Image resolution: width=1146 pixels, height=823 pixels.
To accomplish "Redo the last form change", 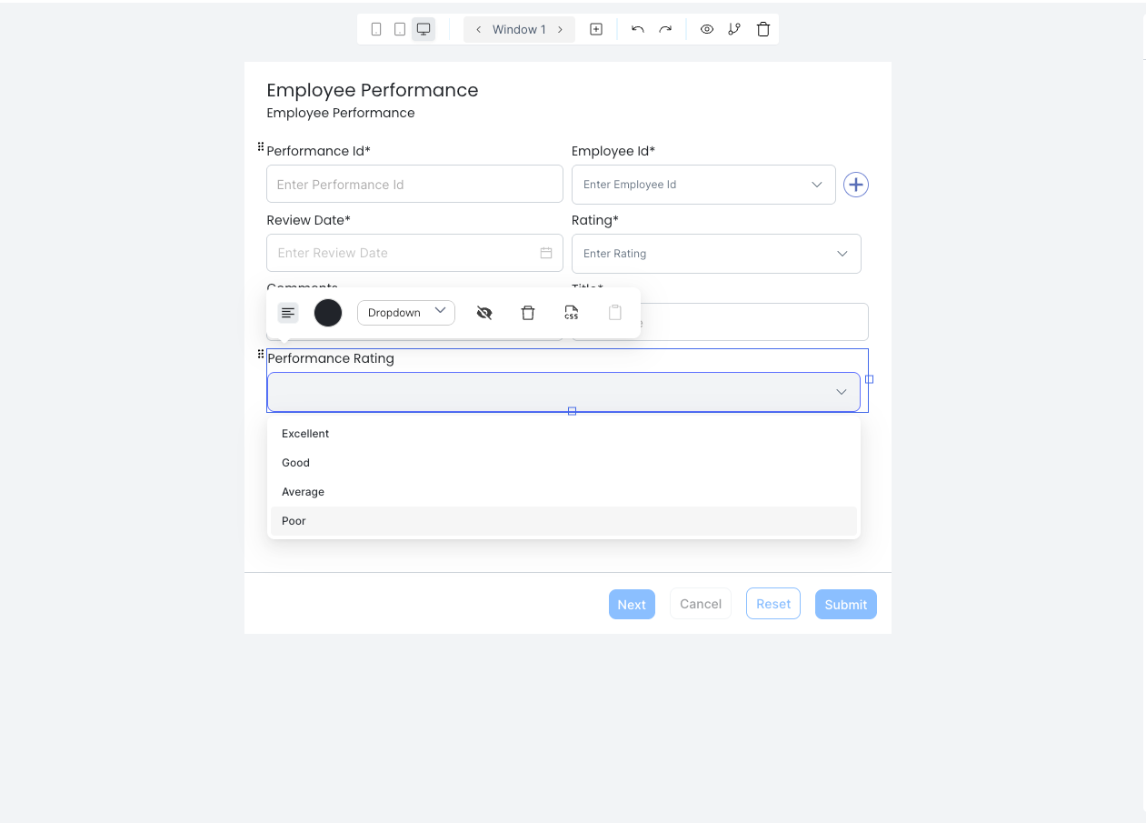I will 664,28.
